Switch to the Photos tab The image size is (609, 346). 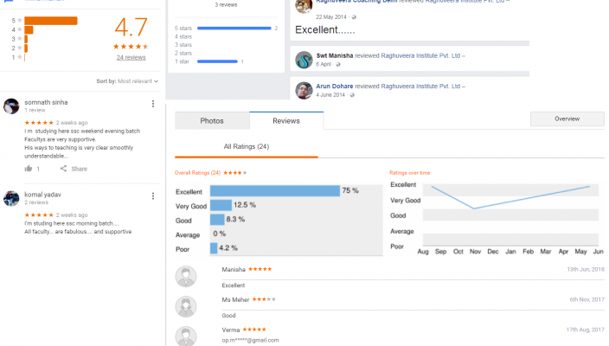tap(212, 121)
